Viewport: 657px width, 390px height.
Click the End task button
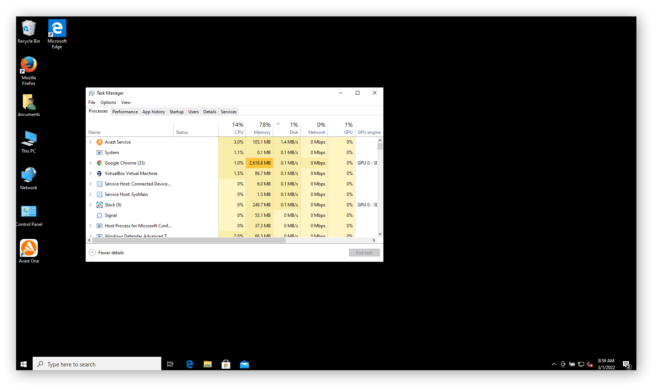click(x=364, y=252)
